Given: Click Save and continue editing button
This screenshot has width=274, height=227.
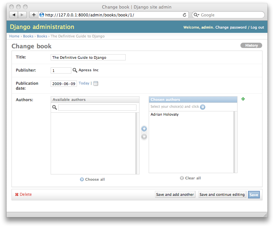Looking at the screenshot, I should (222, 194).
